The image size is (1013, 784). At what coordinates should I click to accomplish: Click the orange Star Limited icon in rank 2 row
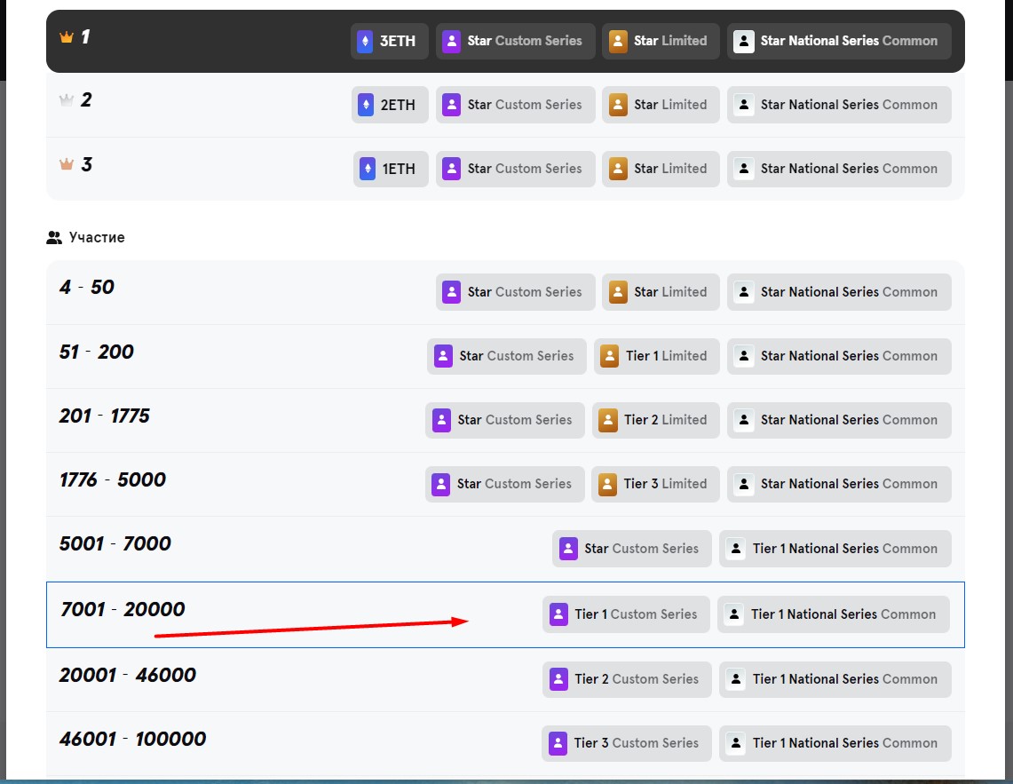[x=618, y=105]
